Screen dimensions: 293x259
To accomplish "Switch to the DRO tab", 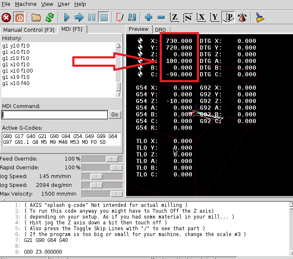I will [x=160, y=30].
